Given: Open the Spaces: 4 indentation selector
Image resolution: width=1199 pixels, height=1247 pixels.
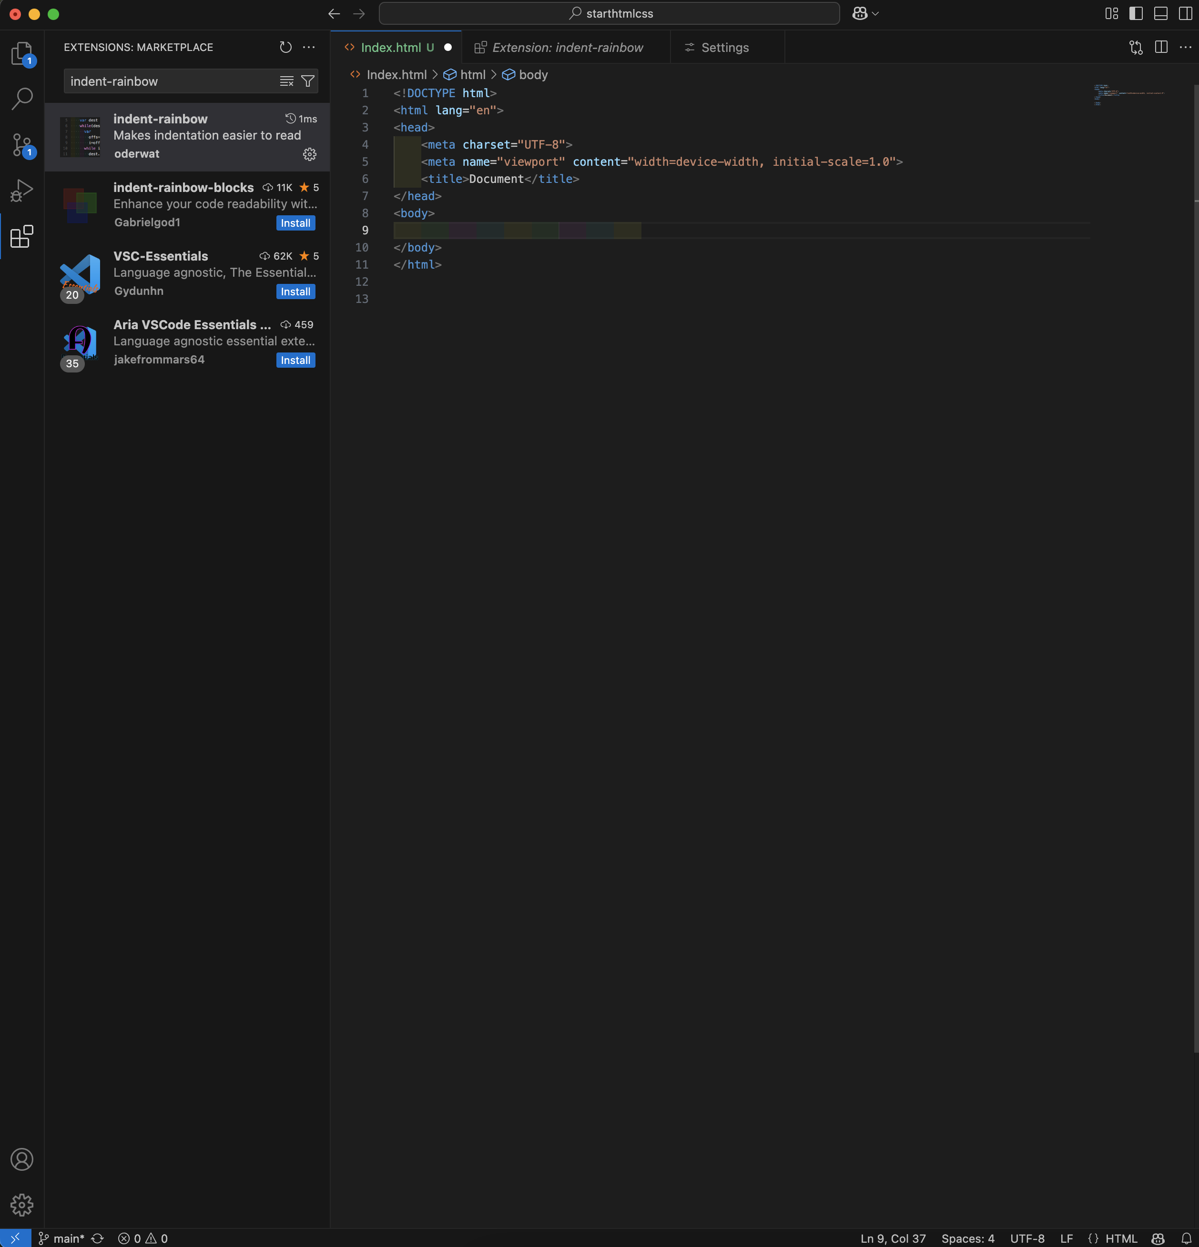Looking at the screenshot, I should pyautogui.click(x=967, y=1238).
